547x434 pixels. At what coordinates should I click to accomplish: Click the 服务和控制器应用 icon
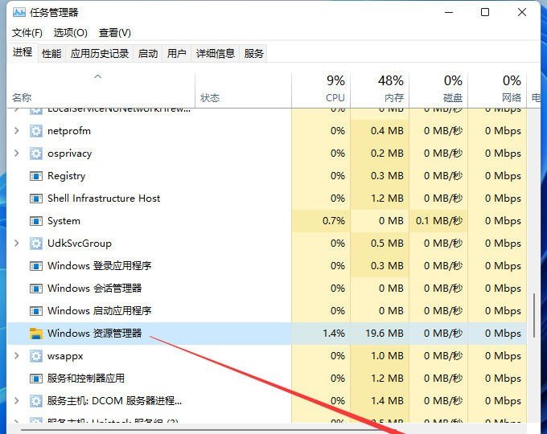pos(36,379)
